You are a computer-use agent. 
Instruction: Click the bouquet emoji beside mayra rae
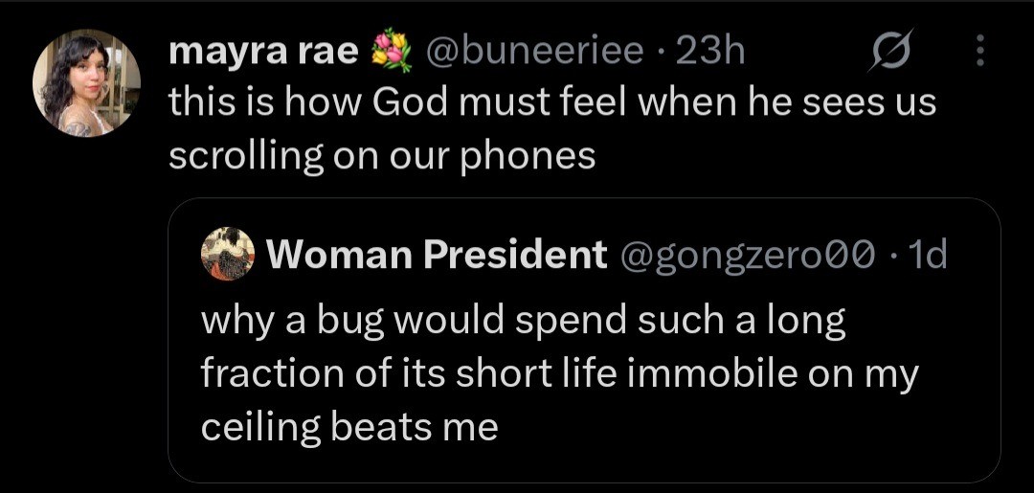pyautogui.click(x=392, y=53)
